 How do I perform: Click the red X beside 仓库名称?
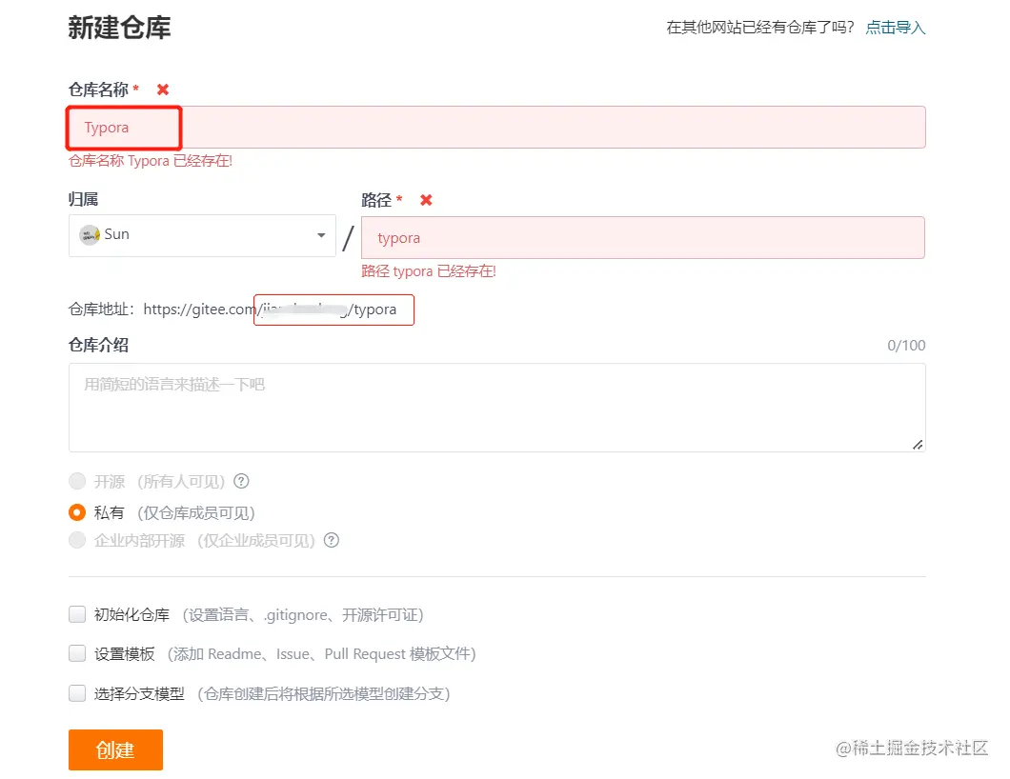163,90
